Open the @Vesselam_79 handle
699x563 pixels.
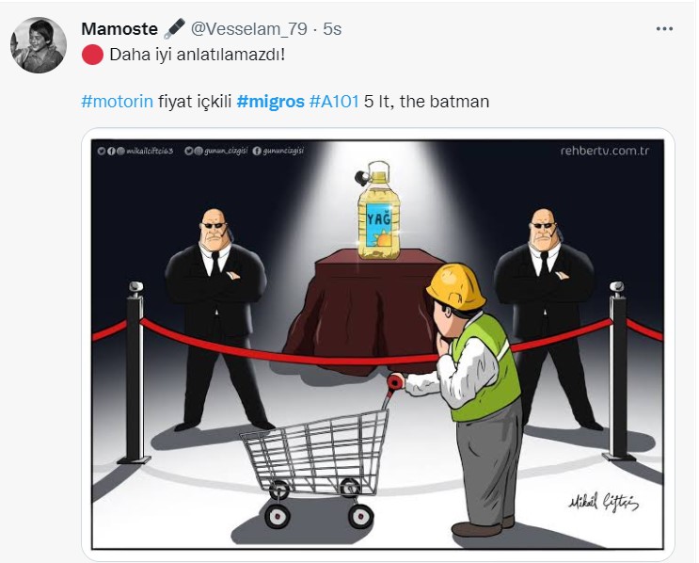[248, 29]
